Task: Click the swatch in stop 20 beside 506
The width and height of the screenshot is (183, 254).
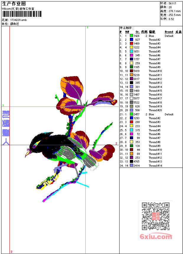Action: (x=131, y=110)
